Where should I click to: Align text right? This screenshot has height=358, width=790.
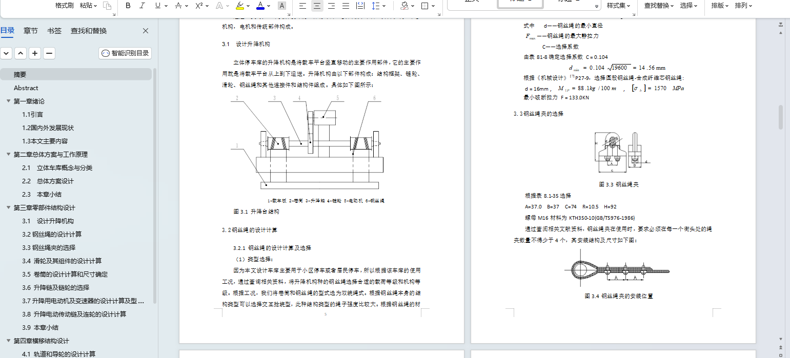[x=331, y=6]
